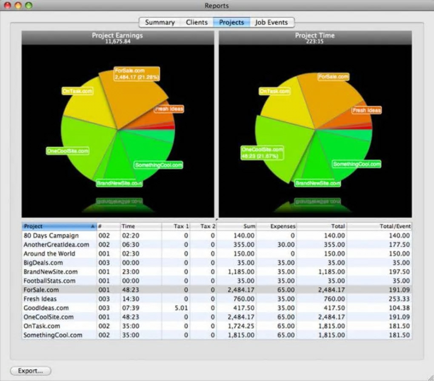Viewport: 434px width, 381px height.
Task: Click ForSale.com label in Project Earnings chart
Action: 137,74
